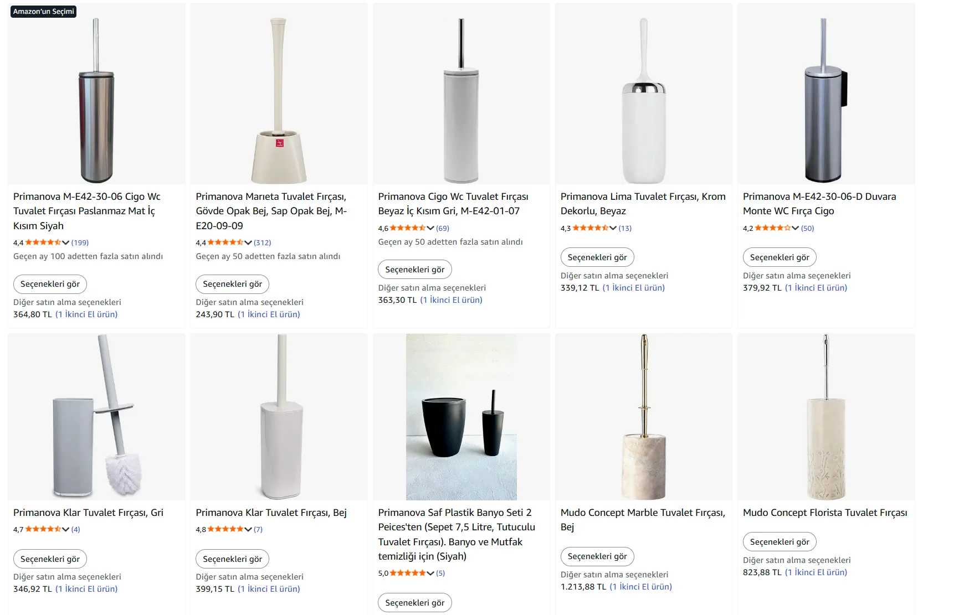Screen dimensions: 959x615
Task: Click star rating of Duvara Monte WC Fırça
Action: (x=772, y=228)
